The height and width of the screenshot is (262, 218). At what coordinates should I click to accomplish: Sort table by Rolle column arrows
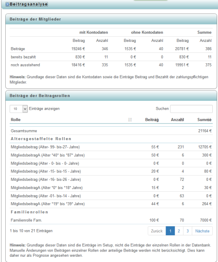coord(130,120)
